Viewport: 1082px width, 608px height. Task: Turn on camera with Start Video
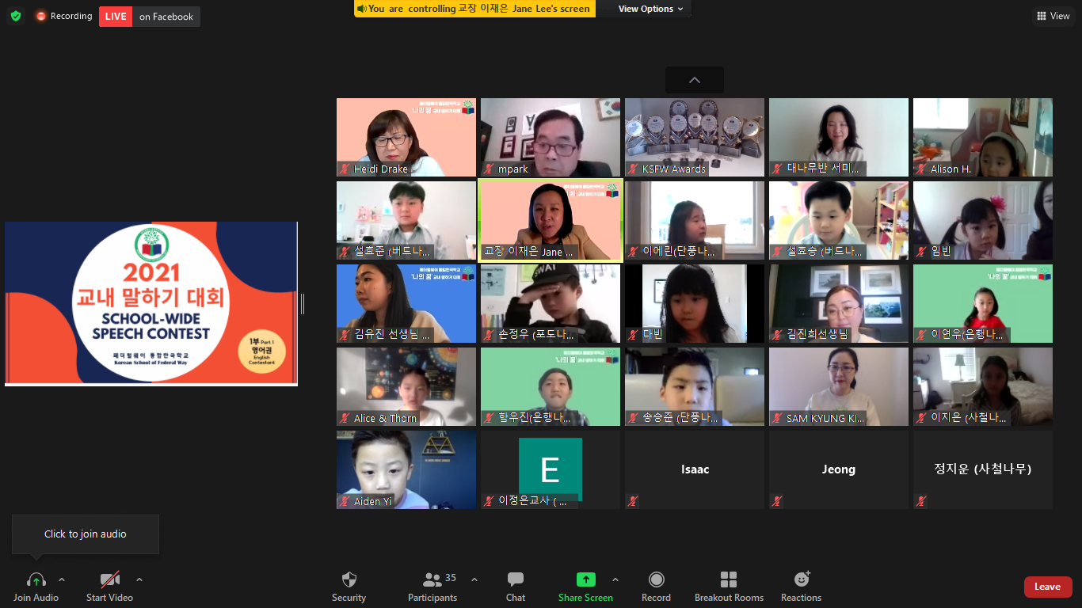(x=109, y=580)
